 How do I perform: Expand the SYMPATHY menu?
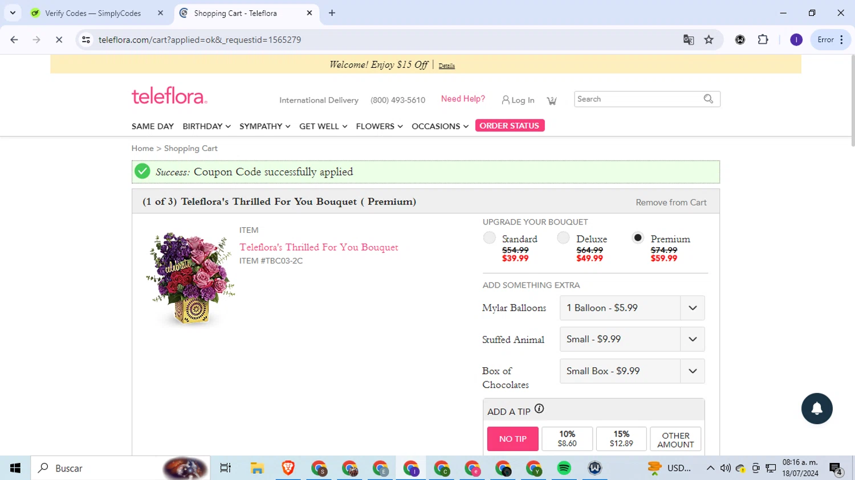pyautogui.click(x=264, y=126)
